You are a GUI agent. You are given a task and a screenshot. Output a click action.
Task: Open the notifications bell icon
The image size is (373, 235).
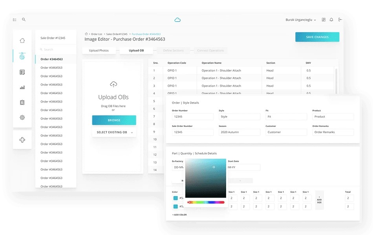pos(331,20)
